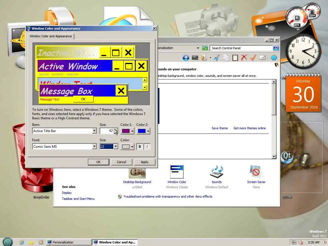Toggle Italic font button

point(147,146)
